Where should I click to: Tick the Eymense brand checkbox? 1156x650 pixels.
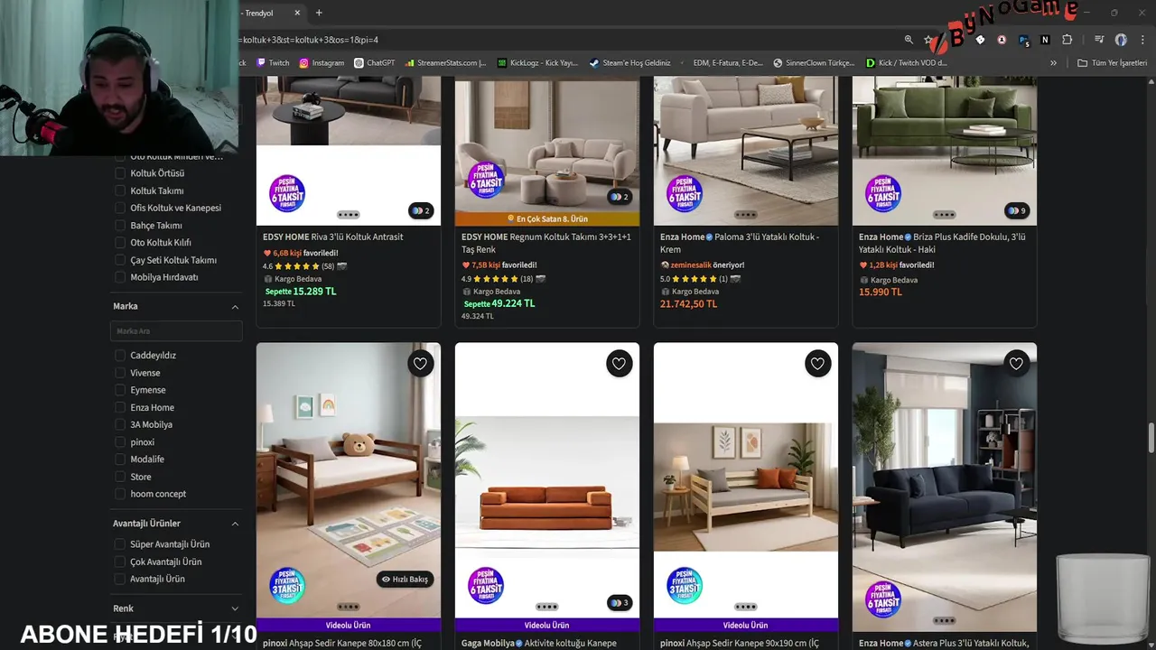[x=120, y=390]
